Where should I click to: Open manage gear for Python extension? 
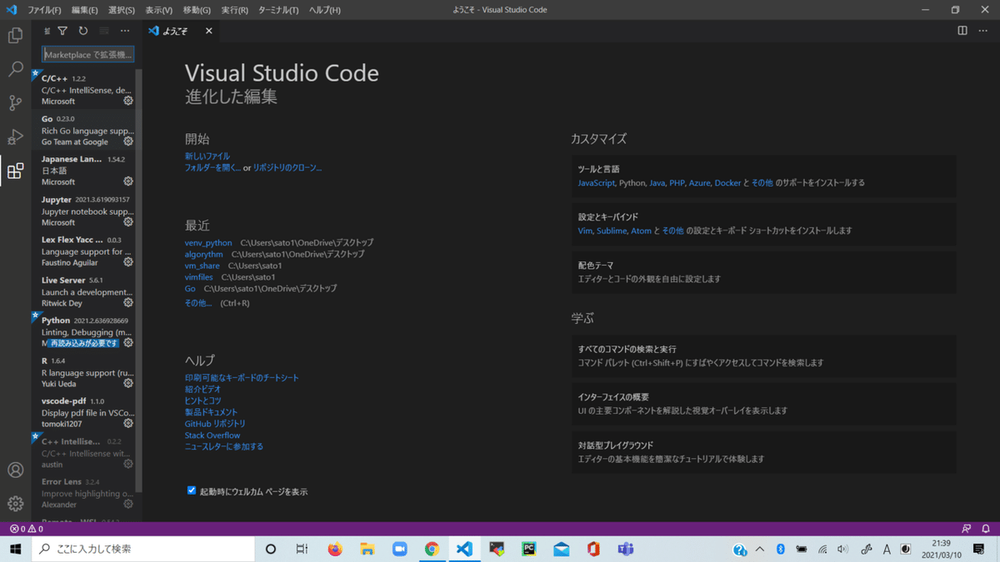pyautogui.click(x=128, y=343)
